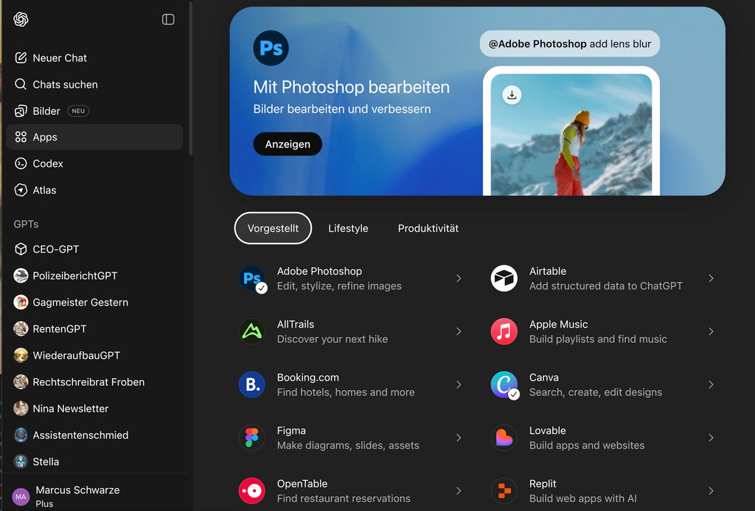Expand the OpenTable row arrow
The image size is (755, 511).
(x=459, y=491)
